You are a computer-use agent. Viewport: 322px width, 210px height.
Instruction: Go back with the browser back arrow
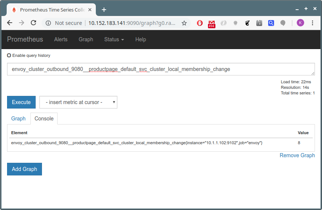[10, 23]
